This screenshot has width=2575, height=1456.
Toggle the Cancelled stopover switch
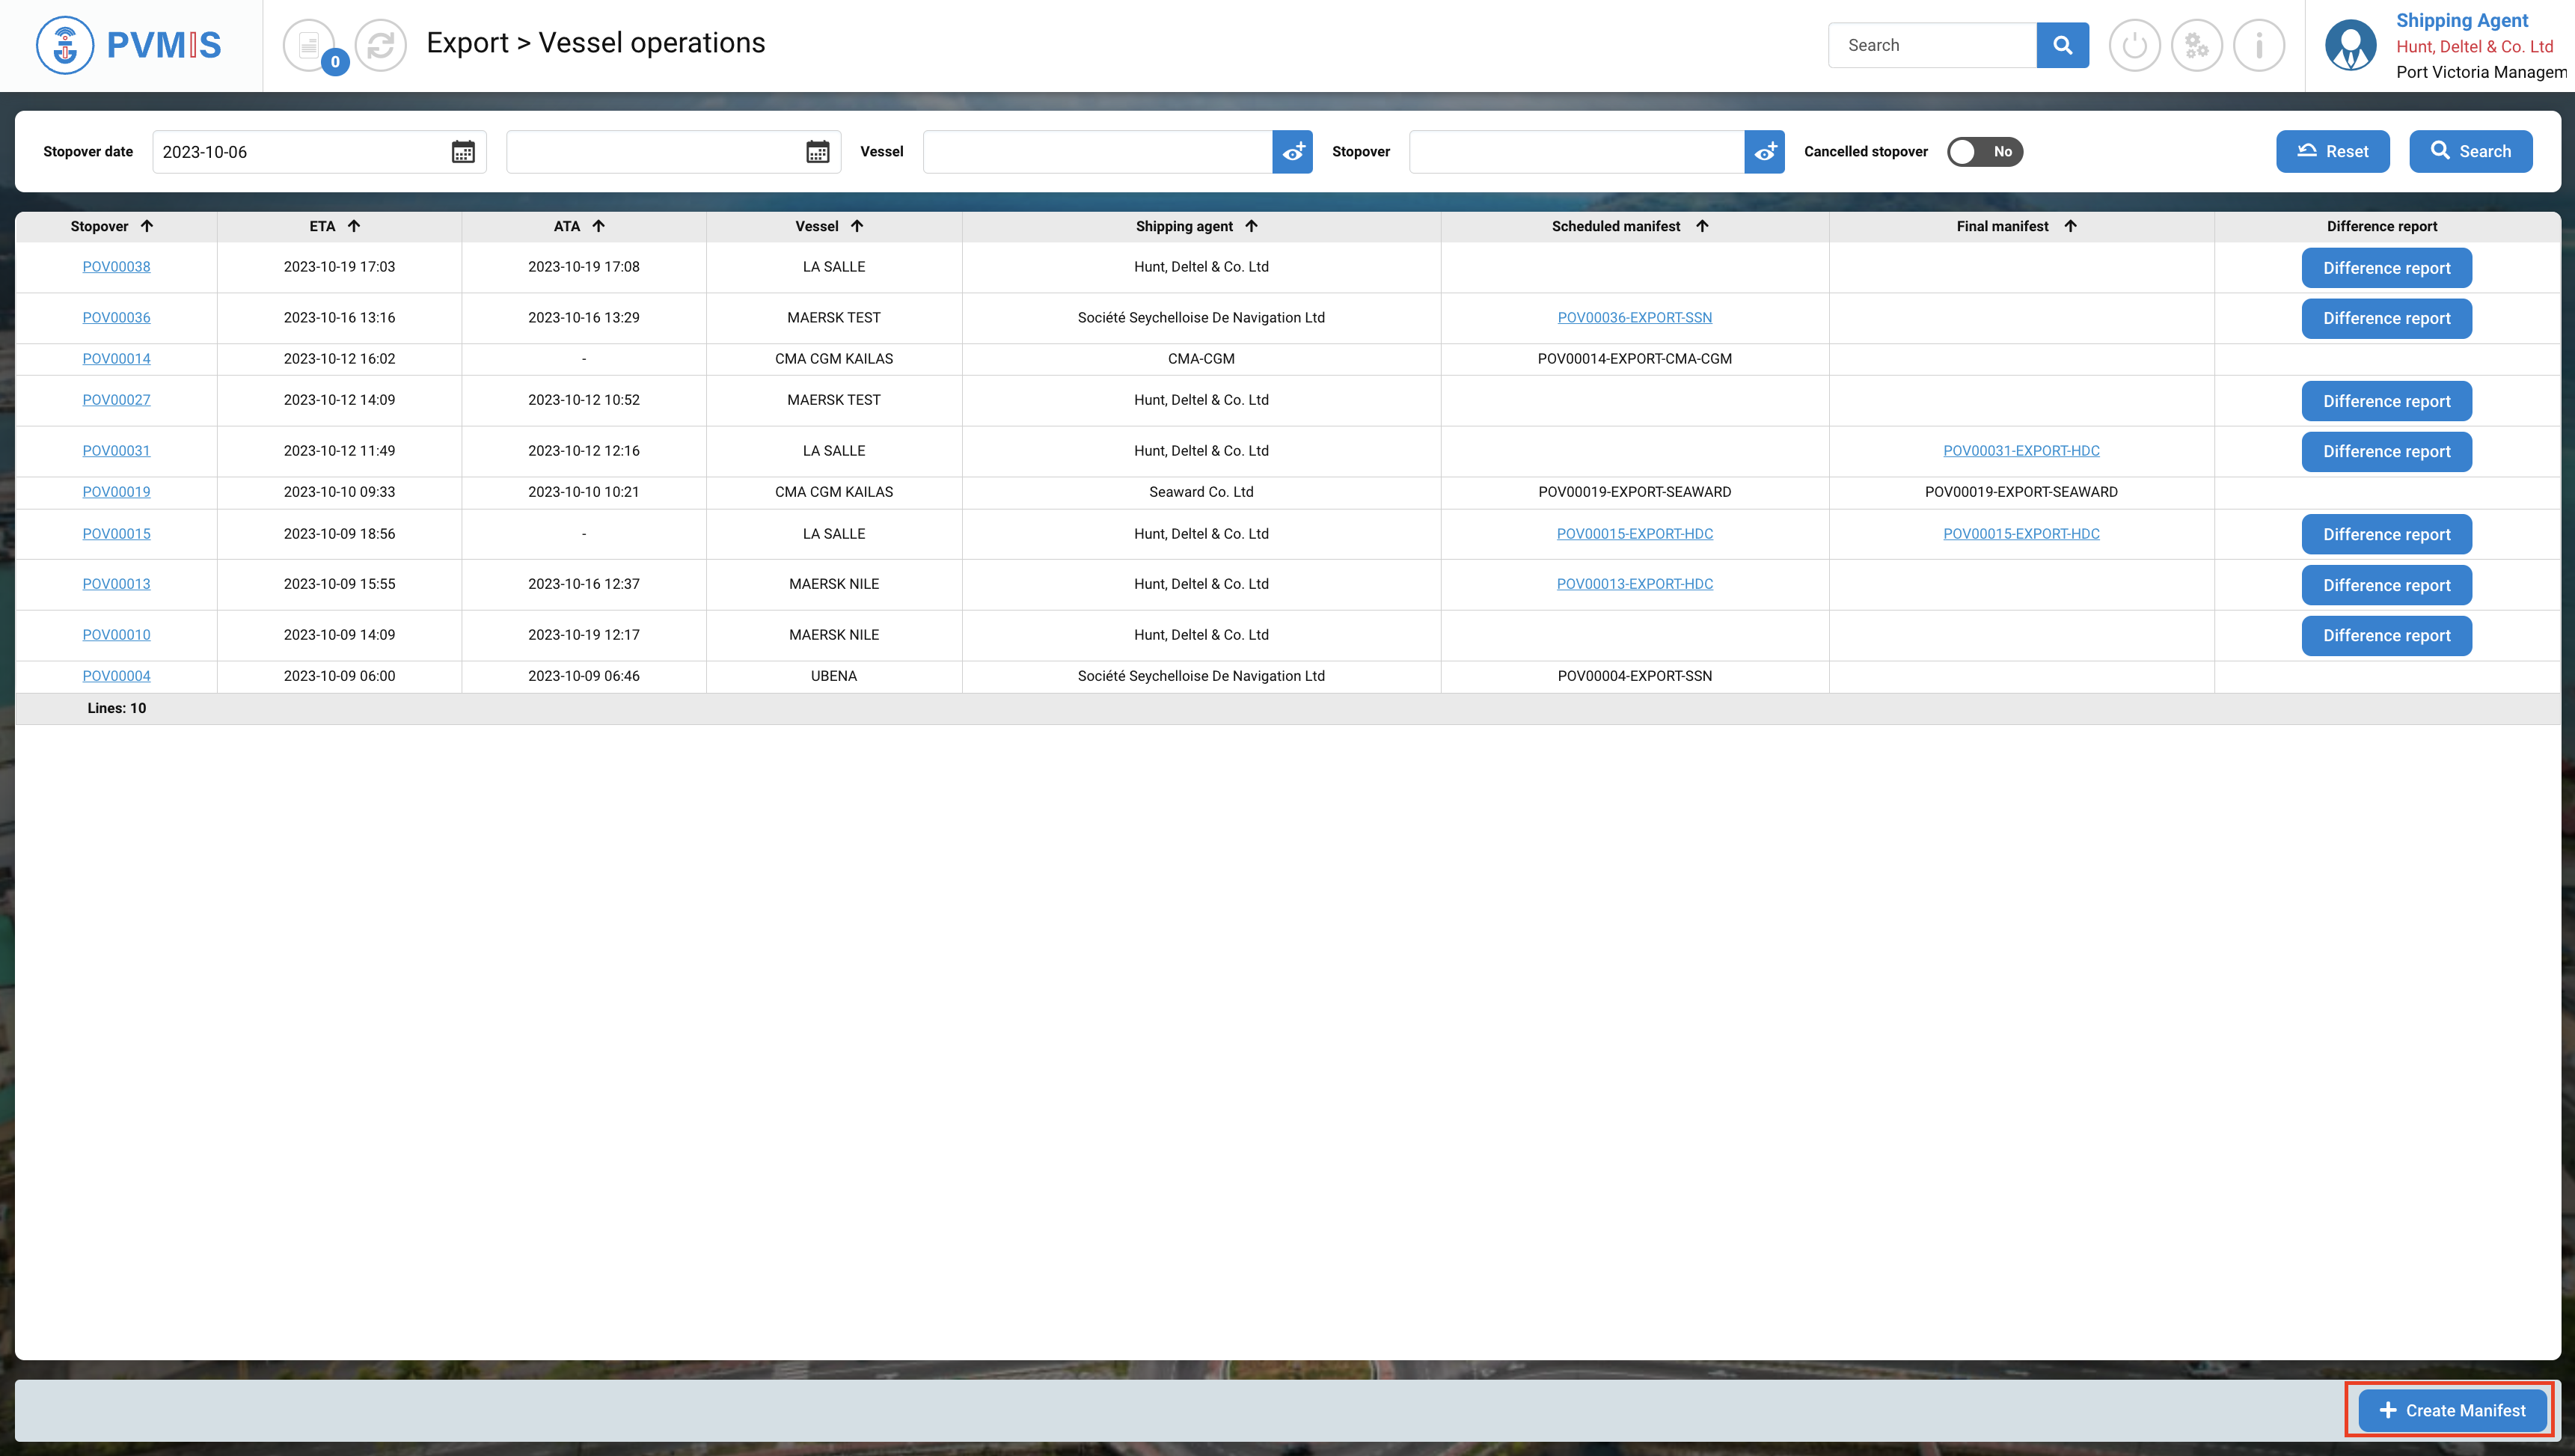point(1984,152)
